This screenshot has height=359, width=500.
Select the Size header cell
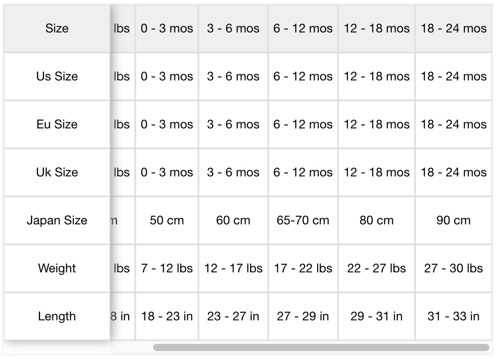[57, 28]
